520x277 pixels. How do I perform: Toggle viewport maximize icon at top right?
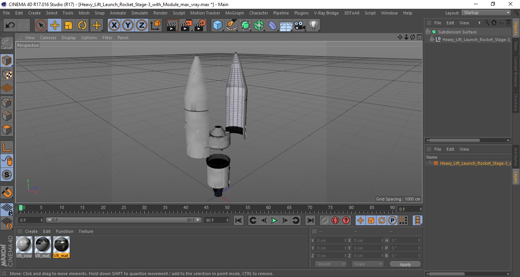tap(419, 37)
